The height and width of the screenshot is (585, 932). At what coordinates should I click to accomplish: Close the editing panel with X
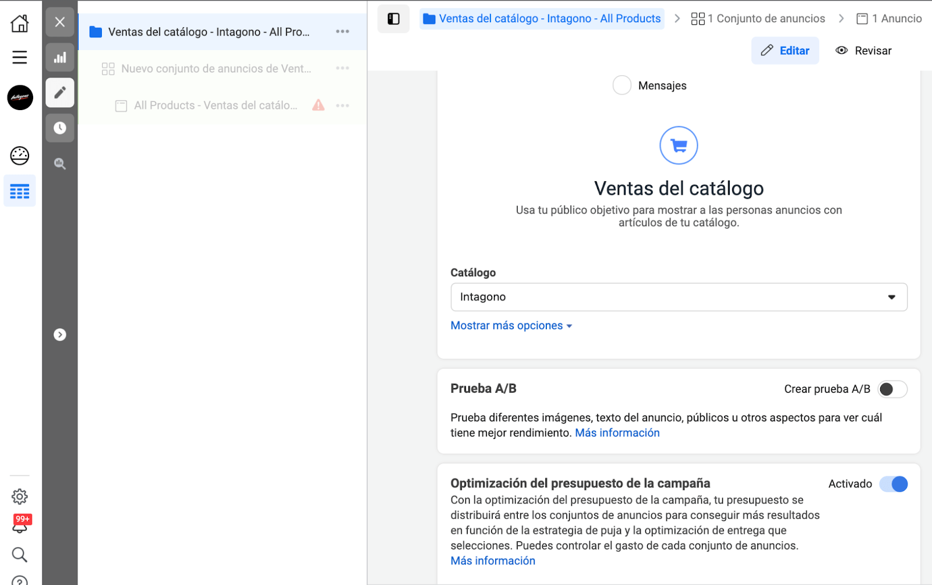pyautogui.click(x=60, y=22)
